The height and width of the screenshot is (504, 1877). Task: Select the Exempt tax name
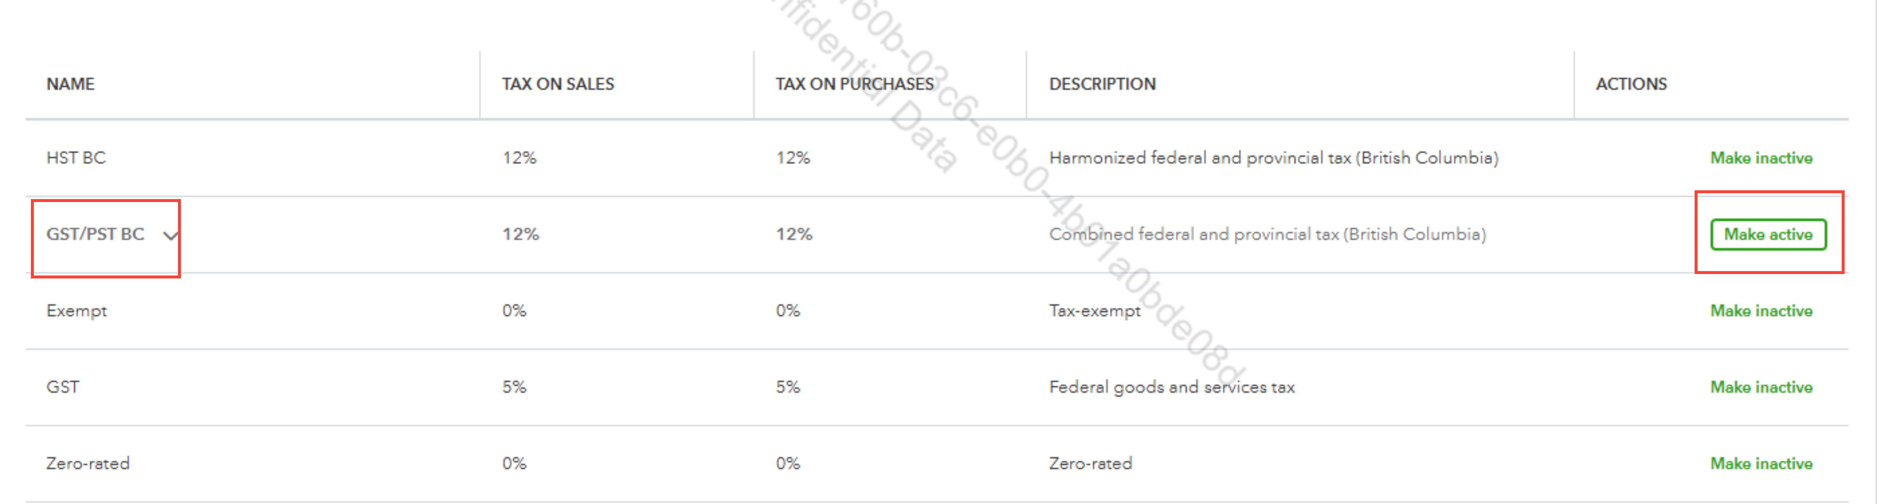point(76,311)
